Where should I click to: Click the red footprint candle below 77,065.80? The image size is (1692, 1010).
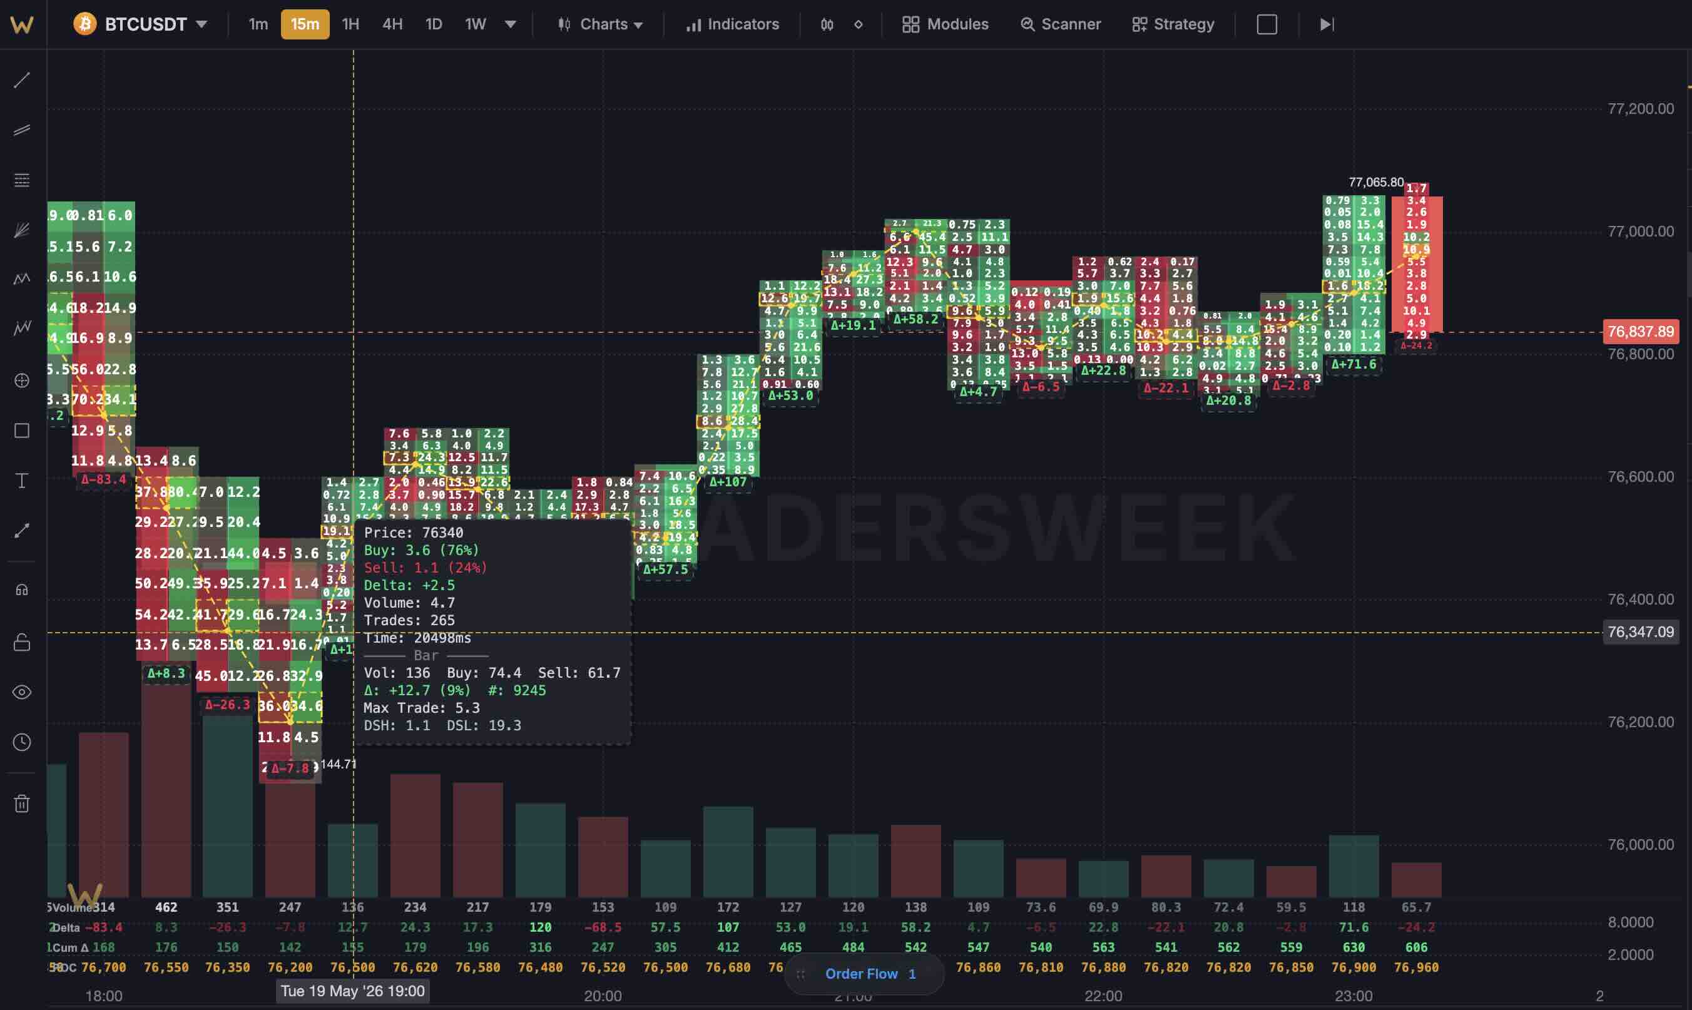point(1417,261)
